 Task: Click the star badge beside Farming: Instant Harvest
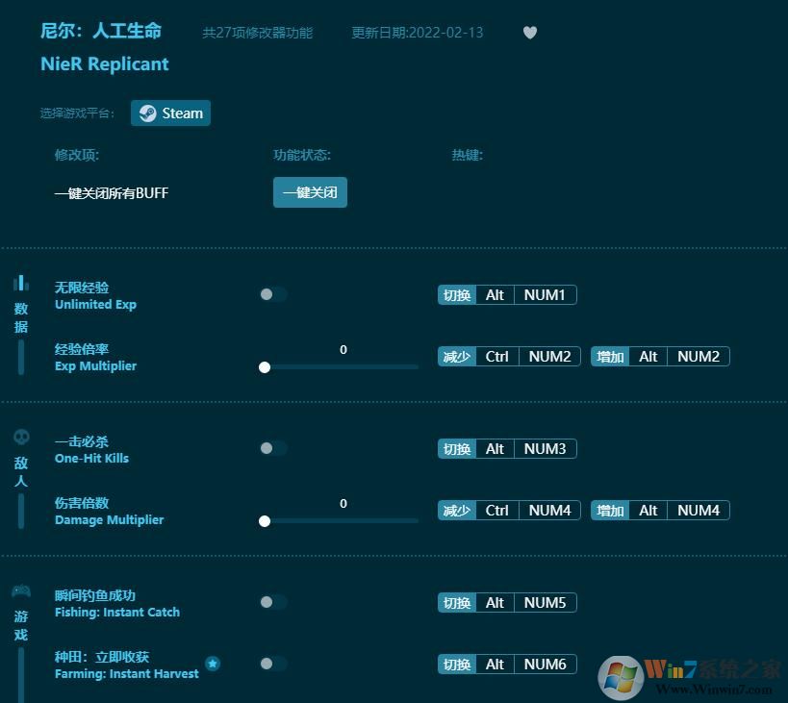(x=213, y=663)
